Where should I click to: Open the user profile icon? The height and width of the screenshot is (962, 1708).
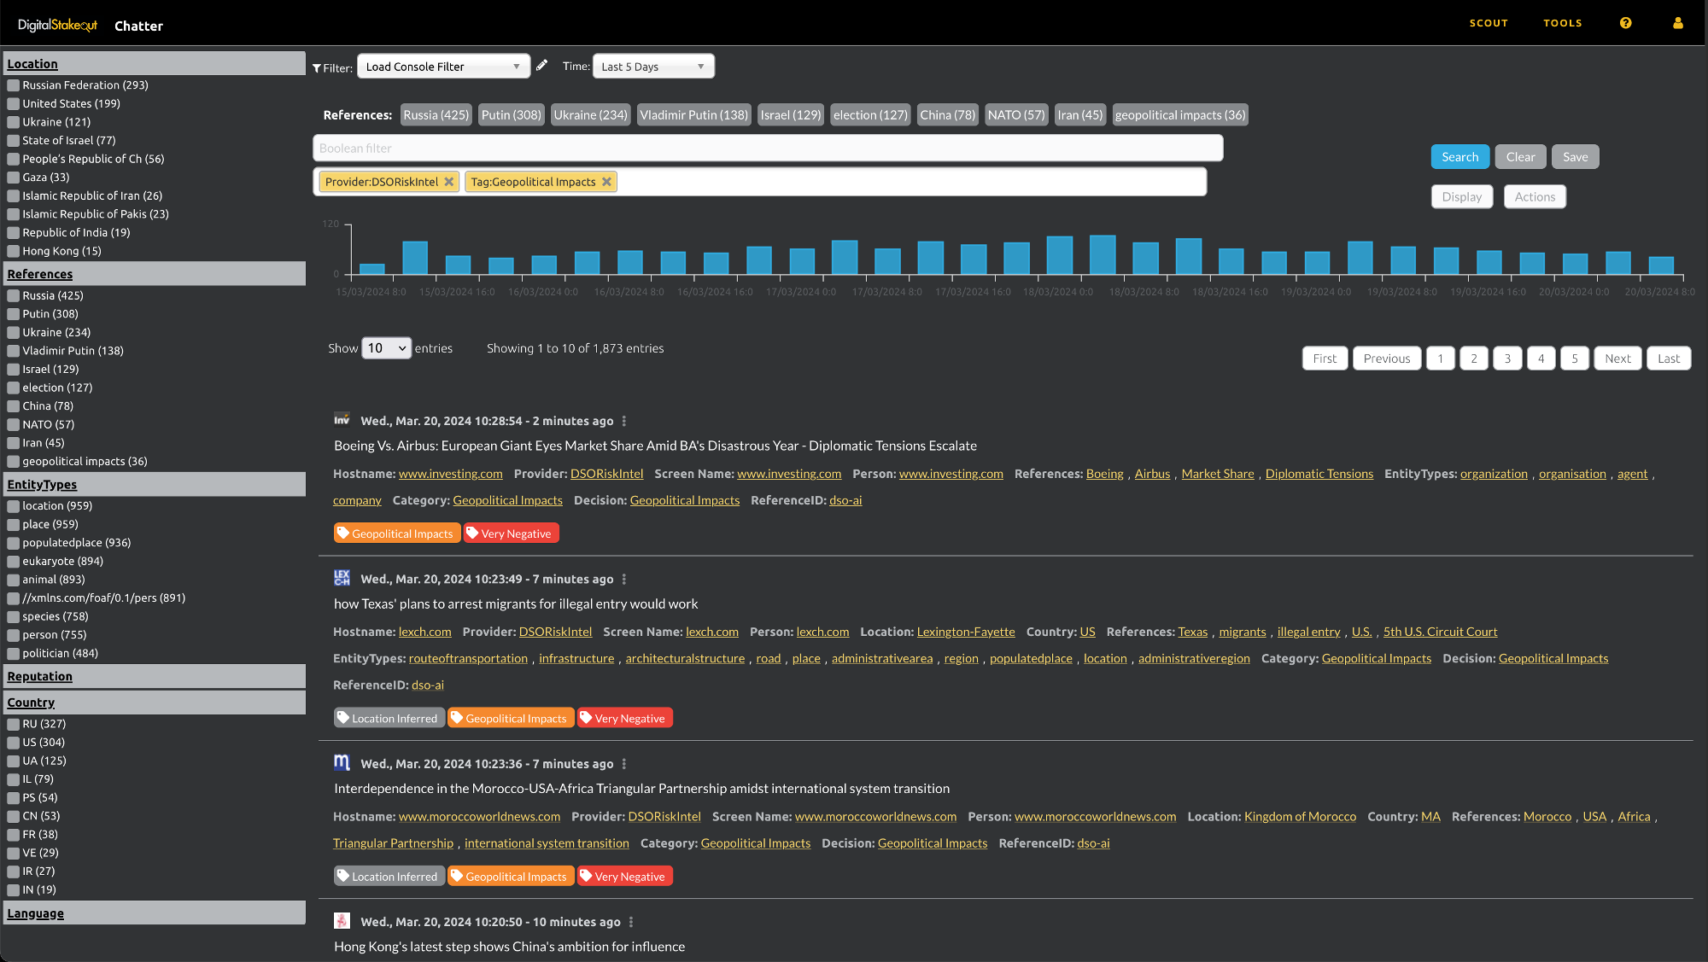(x=1677, y=23)
